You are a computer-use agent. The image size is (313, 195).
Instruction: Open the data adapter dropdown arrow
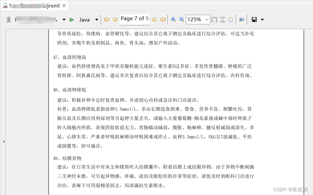[64, 20]
